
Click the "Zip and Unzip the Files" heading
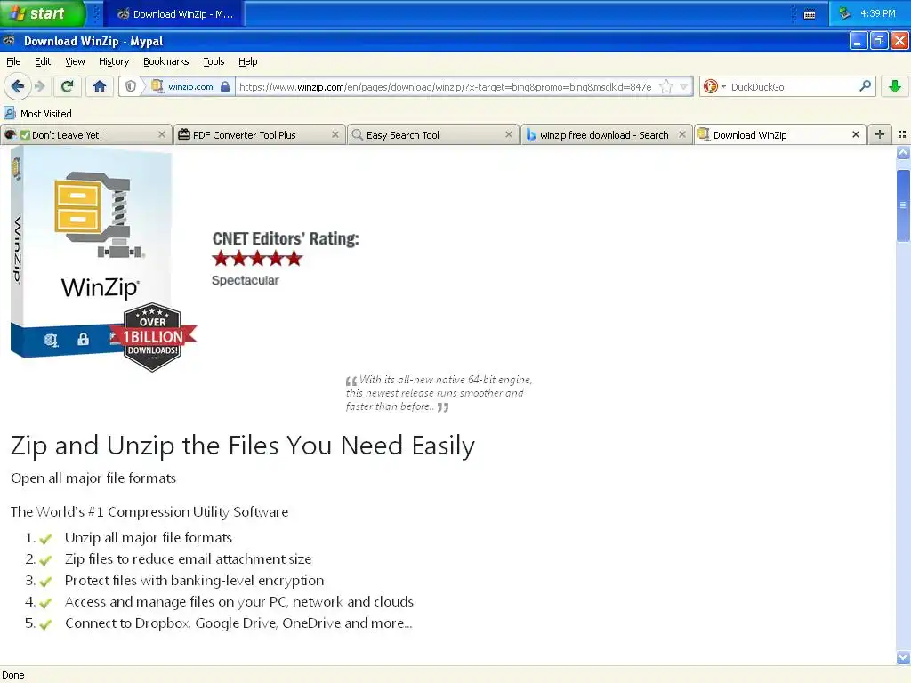pos(242,446)
